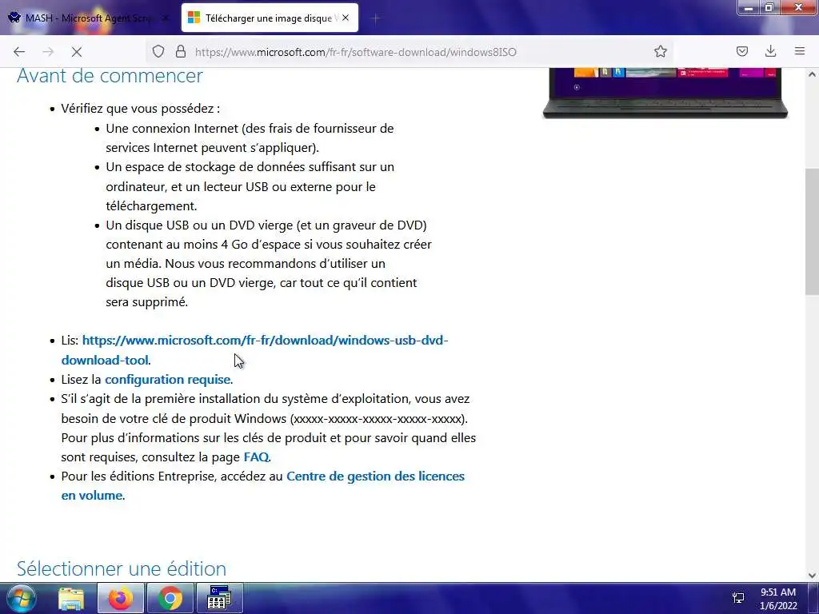Image resolution: width=819 pixels, height=614 pixels.
Task: Click the text 'Vérifiez que vous possédez :'
Action: (x=141, y=109)
